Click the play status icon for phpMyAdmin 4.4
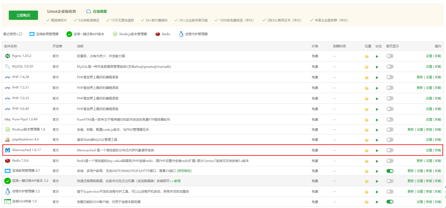The width and height of the screenshot is (446, 208). 377,140
